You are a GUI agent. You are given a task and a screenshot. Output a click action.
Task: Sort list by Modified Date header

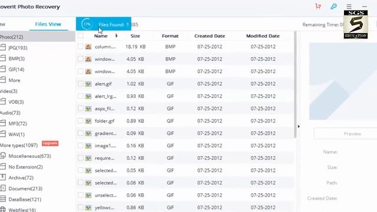tap(263, 36)
